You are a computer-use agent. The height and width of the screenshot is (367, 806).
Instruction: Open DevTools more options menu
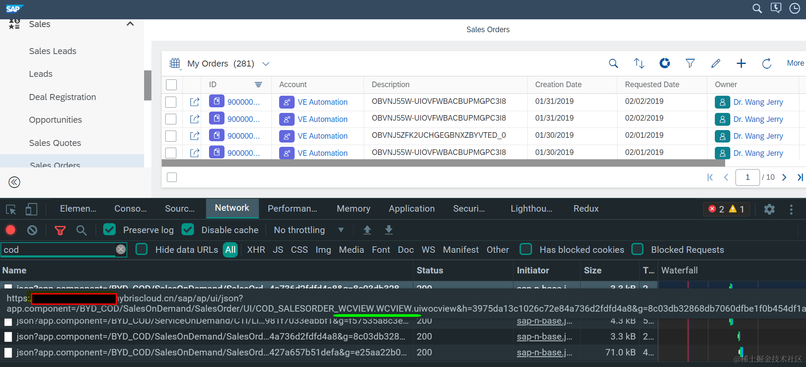click(x=791, y=209)
